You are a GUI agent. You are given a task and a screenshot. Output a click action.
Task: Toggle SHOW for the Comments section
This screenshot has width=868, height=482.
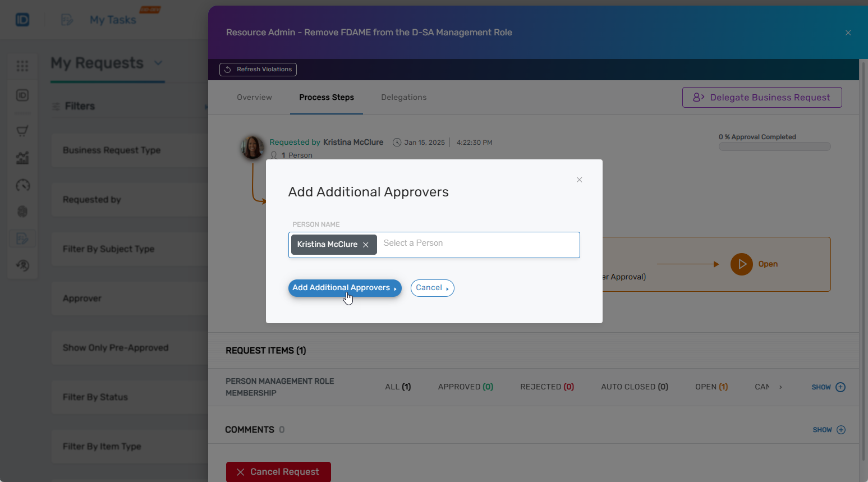click(828, 429)
